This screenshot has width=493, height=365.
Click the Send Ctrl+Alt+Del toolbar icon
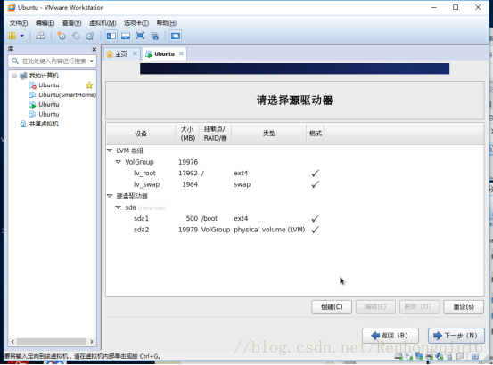(40, 36)
